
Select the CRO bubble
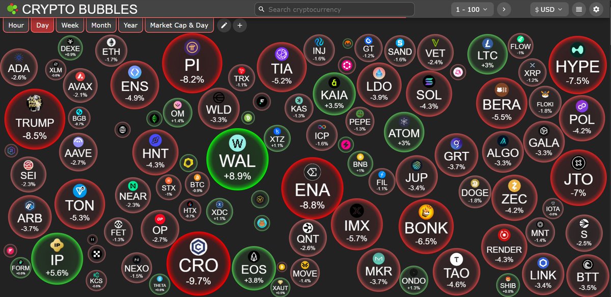point(198,263)
